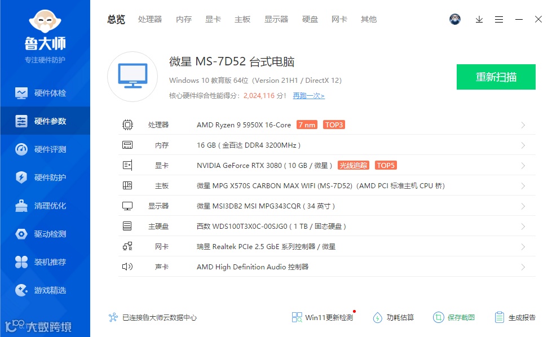Viewport: 552px width, 337px height.
Task: Click the user avatar icon
Action: [455, 19]
